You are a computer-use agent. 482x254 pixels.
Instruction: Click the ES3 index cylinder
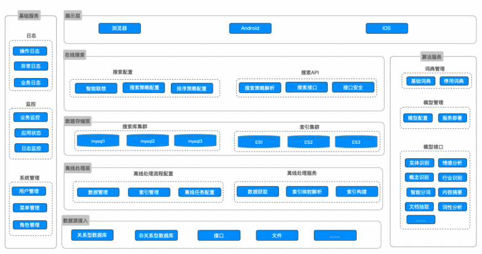tap(356, 142)
